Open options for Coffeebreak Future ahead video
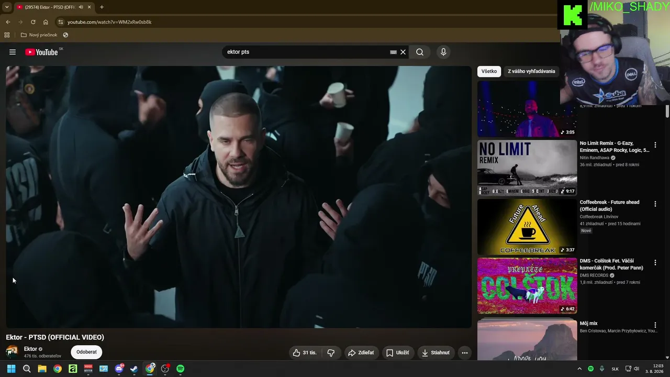This screenshot has width=670, height=377. [x=655, y=204]
